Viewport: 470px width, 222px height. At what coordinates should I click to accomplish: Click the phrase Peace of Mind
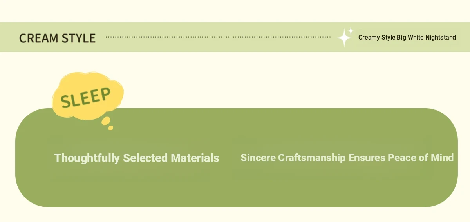[421, 158]
